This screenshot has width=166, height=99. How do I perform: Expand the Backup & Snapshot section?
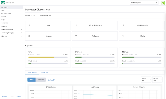(x=11, y=29)
